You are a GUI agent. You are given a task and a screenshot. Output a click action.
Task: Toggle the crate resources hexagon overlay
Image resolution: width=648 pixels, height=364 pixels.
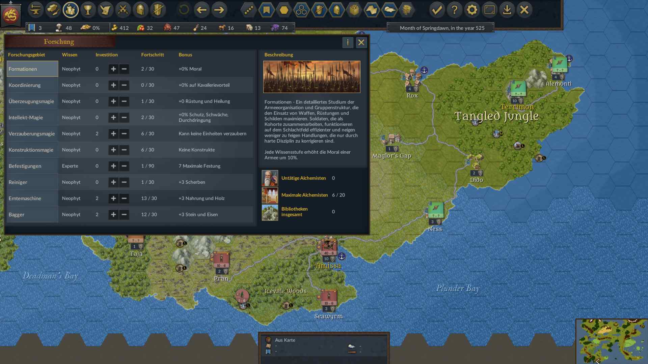point(354,10)
